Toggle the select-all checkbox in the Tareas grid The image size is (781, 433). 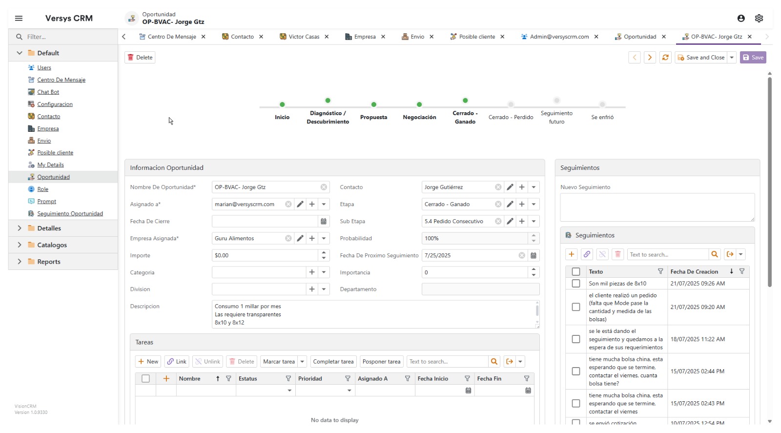click(x=145, y=379)
